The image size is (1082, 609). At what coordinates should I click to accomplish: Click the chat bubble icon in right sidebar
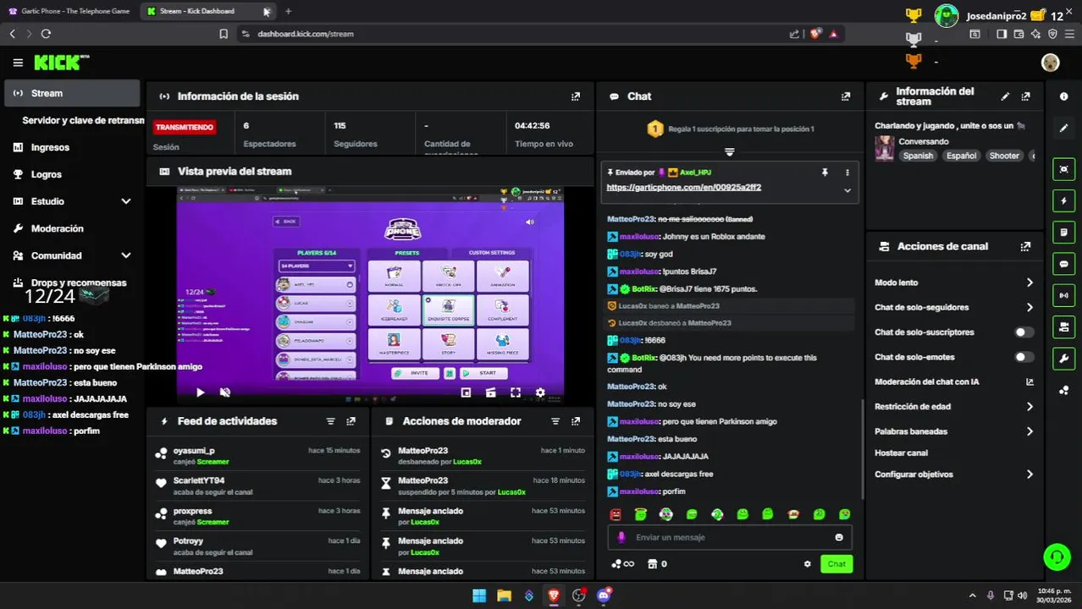[x=1064, y=264]
